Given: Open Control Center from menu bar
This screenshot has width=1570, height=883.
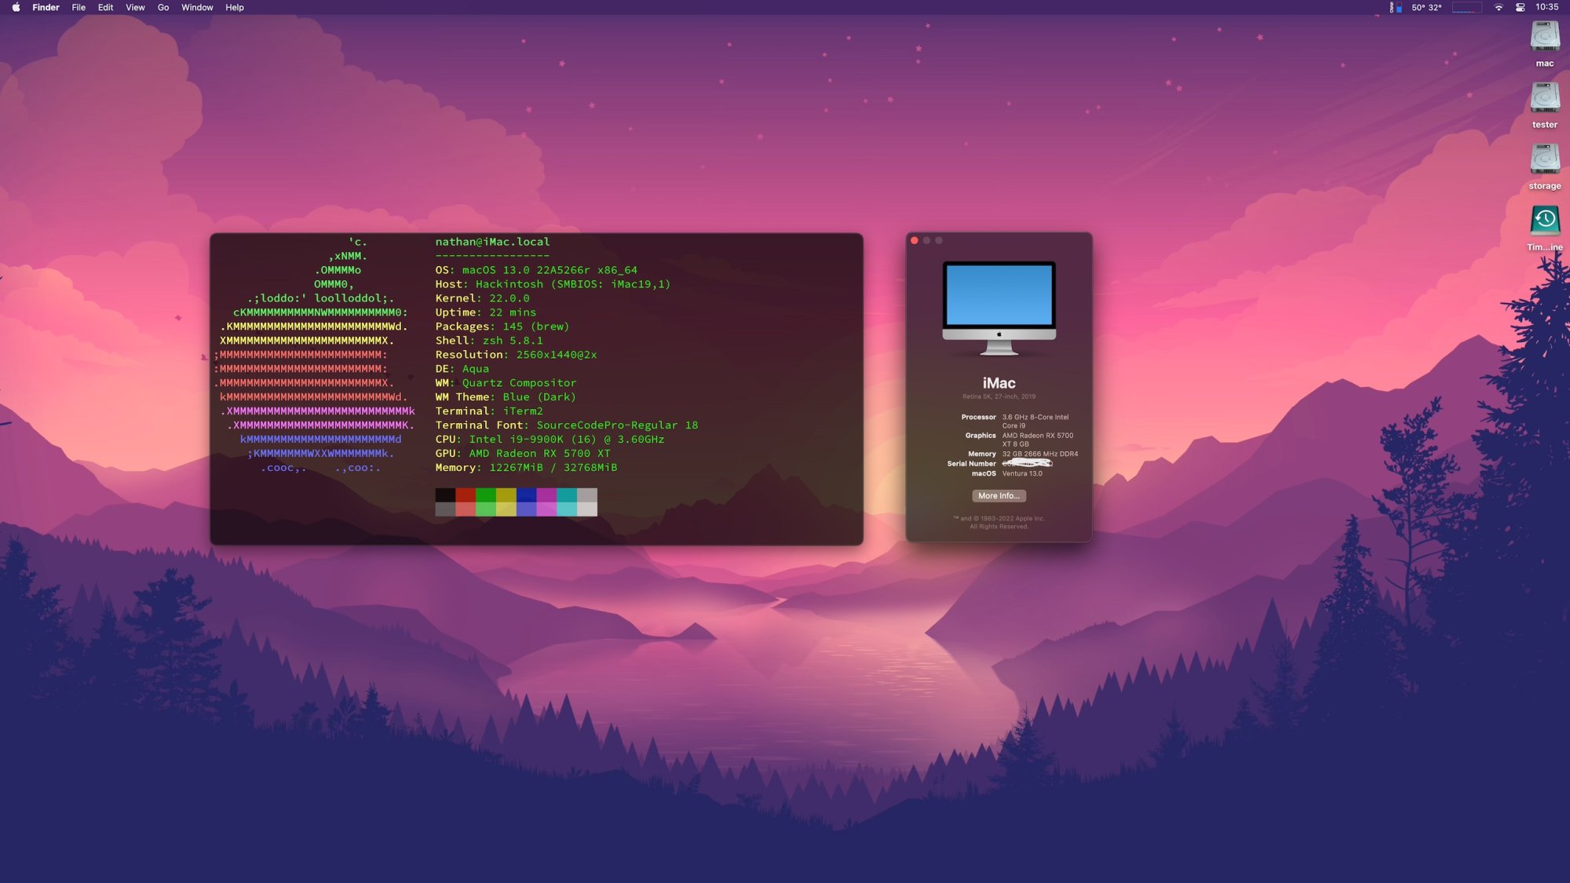Looking at the screenshot, I should pos(1521,7).
